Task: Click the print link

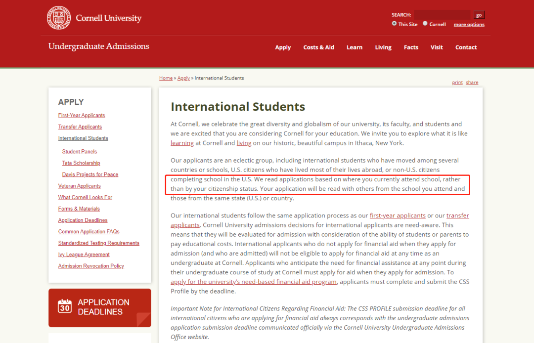Action: click(457, 83)
